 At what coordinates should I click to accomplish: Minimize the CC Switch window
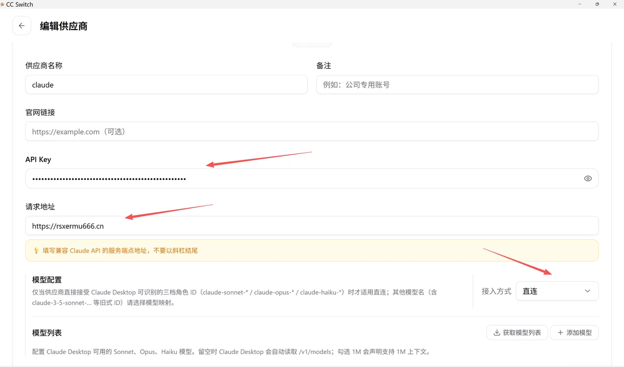click(580, 4)
